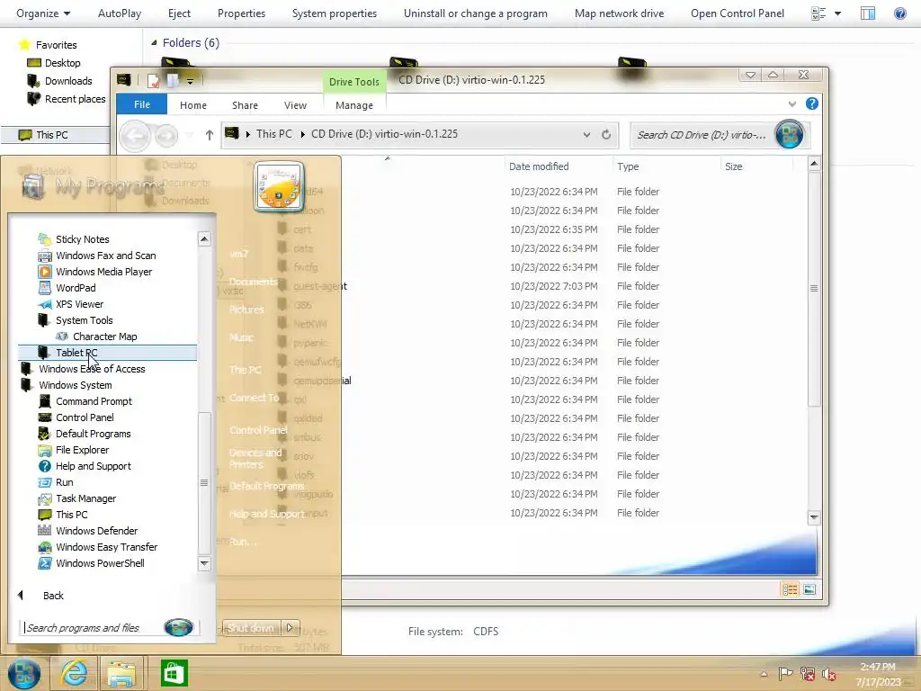
Task: Open the change view dropdown arrow
Action: pos(837,13)
